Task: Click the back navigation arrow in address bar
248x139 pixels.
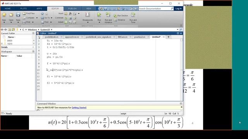Action: [x=2, y=30]
